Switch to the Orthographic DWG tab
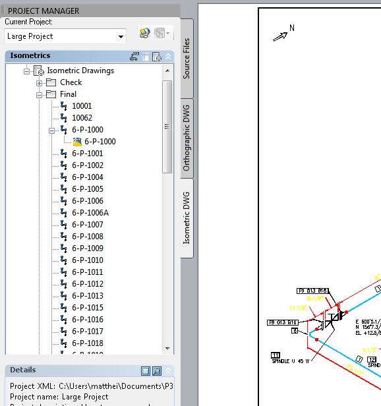Image resolution: width=381 pixels, height=406 pixels. coord(187,138)
